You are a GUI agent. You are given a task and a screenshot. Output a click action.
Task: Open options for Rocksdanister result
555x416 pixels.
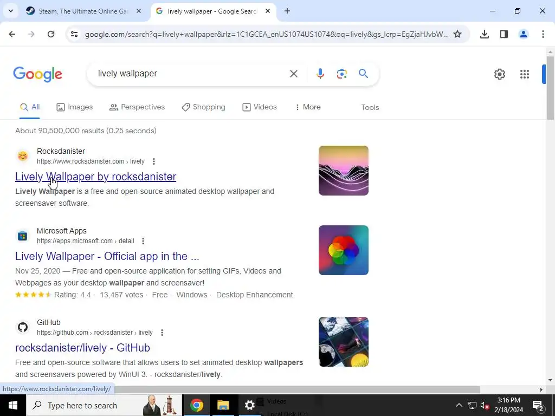(153, 161)
